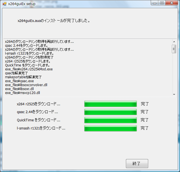Click 完了 status beside x264 r2525 bar

pos(145,104)
